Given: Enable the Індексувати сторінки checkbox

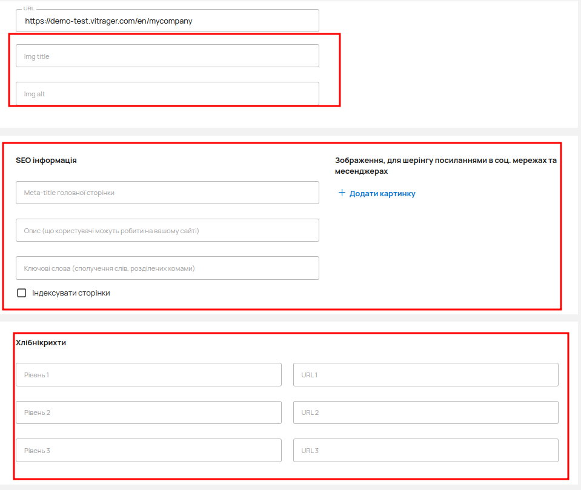Looking at the screenshot, I should (22, 293).
